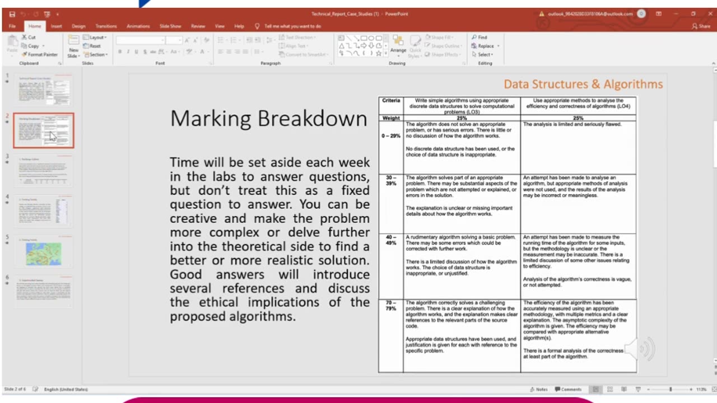
Task: Expand the Select dropdown in Editing
Action: (483, 54)
